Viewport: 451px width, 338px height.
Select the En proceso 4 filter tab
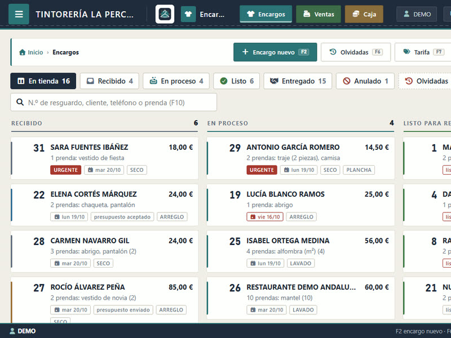[176, 81]
